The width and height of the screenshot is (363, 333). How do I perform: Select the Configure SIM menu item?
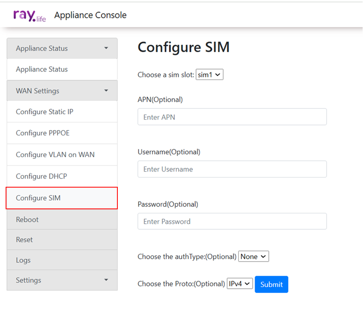point(38,198)
